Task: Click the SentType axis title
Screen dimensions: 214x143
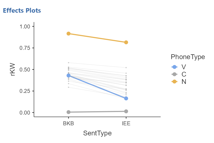Action: pyautogui.click(x=98, y=133)
